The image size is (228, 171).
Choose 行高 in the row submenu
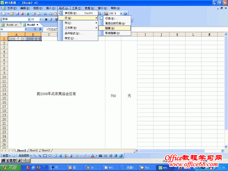click(114, 19)
